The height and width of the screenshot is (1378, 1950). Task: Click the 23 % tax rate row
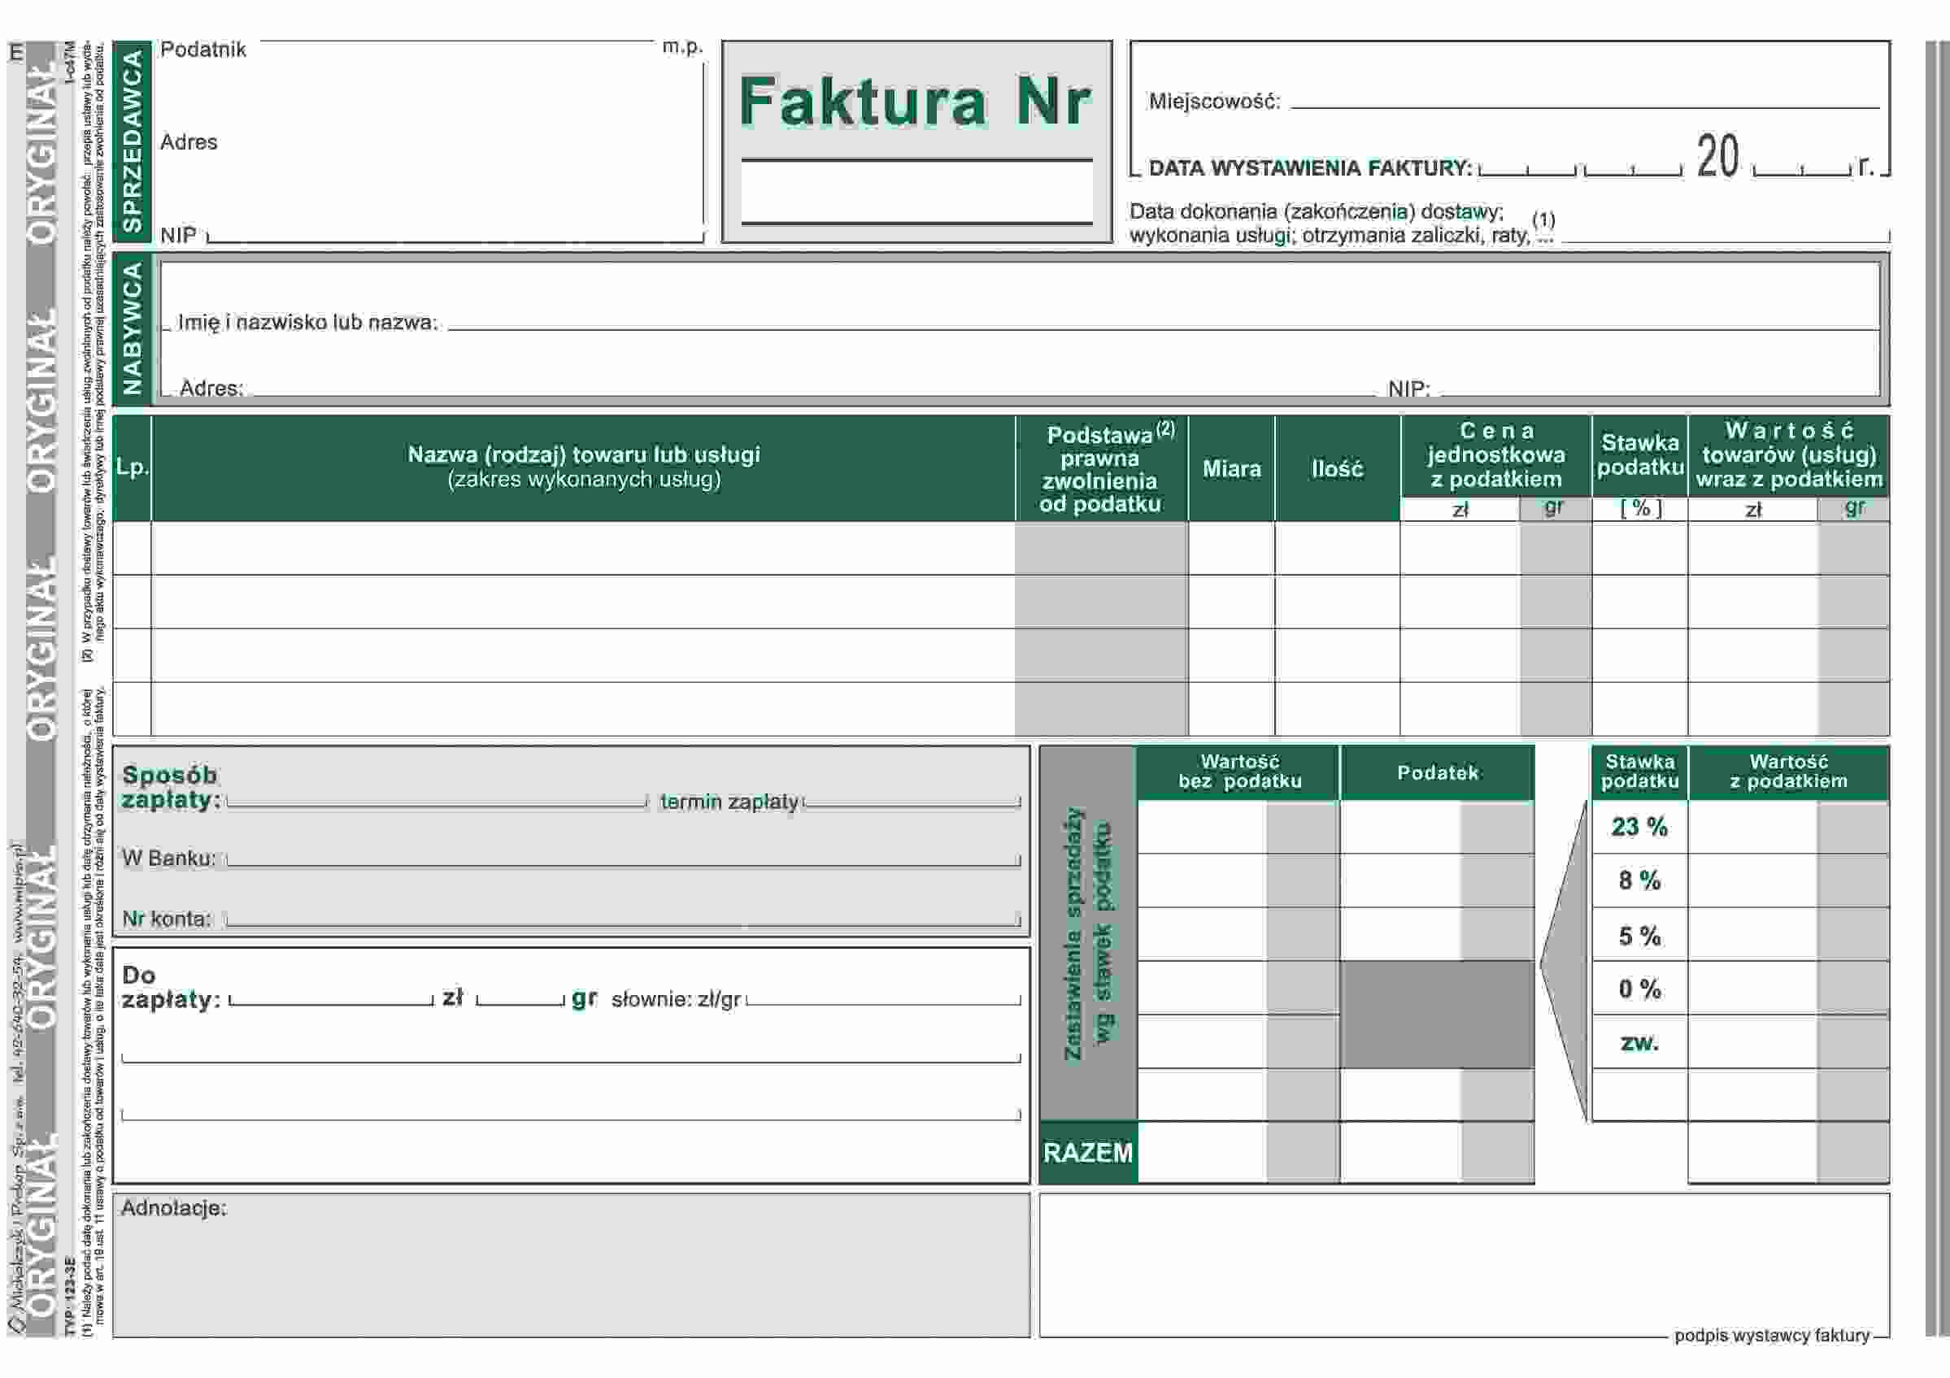pyautogui.click(x=1639, y=826)
